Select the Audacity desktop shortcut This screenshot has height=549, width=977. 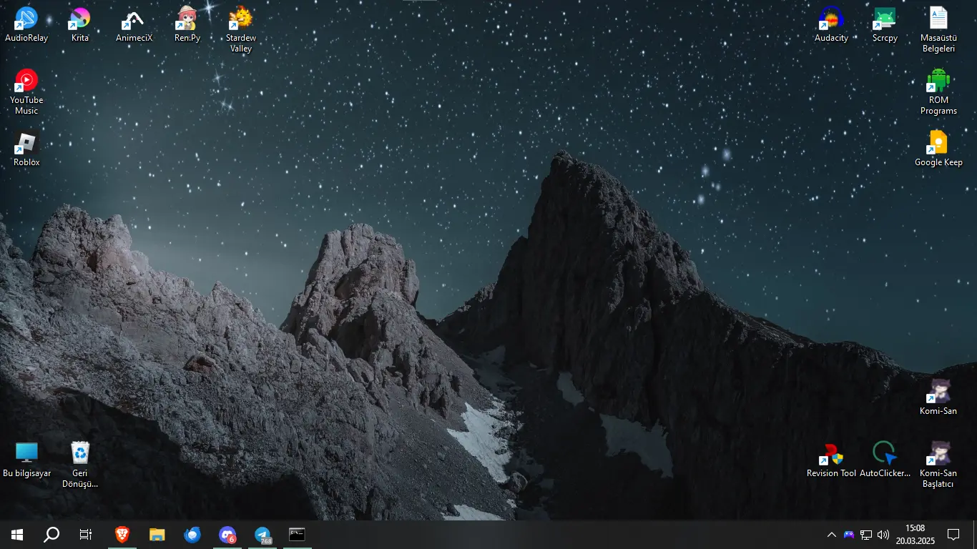coord(831,24)
